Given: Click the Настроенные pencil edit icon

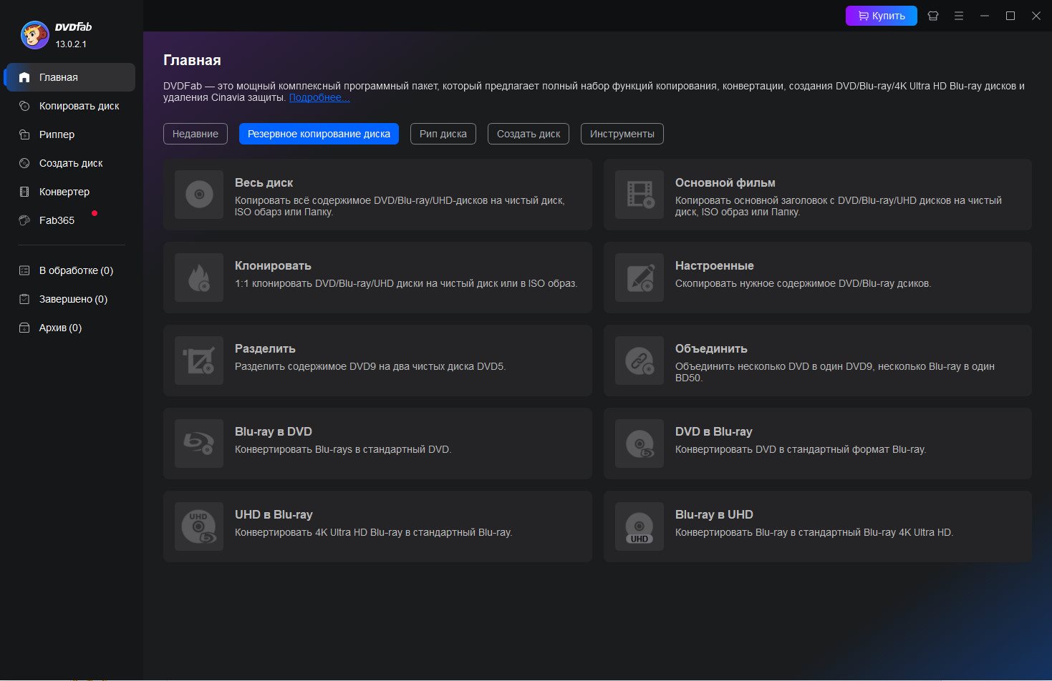Looking at the screenshot, I should click(640, 278).
